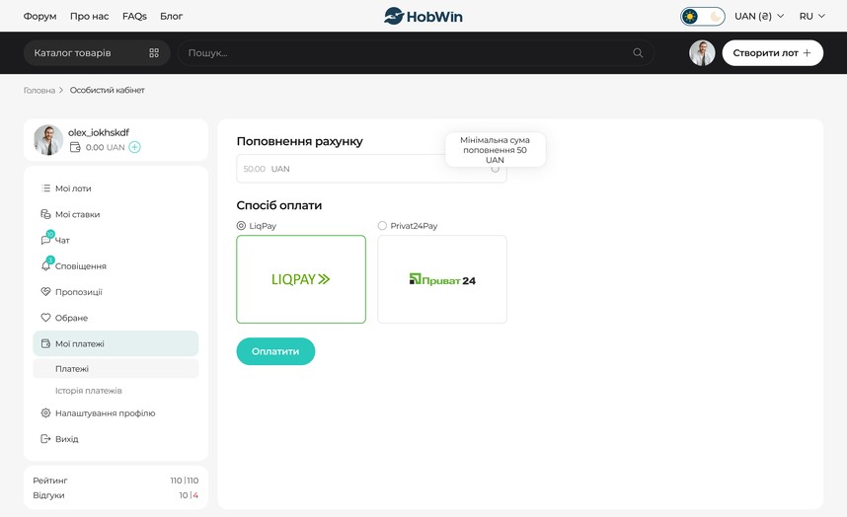847x517 pixels.
Task: Click Особистий кабінет breadcrumb
Action: [107, 90]
